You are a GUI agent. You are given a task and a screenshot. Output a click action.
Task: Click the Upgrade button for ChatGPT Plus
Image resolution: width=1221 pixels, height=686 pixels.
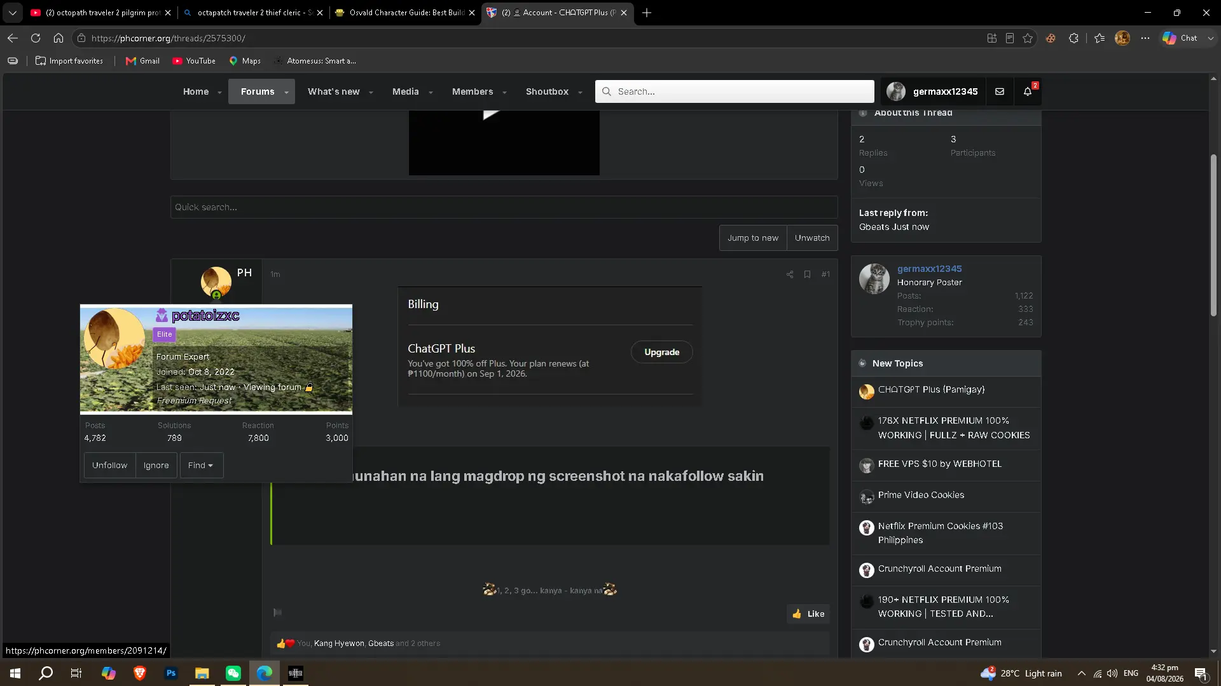point(661,352)
